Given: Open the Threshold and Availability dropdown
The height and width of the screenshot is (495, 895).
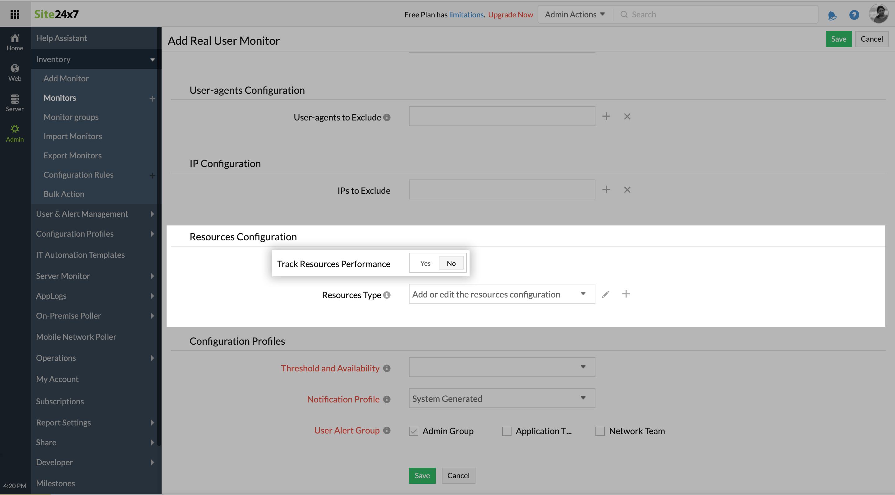Looking at the screenshot, I should pos(501,367).
